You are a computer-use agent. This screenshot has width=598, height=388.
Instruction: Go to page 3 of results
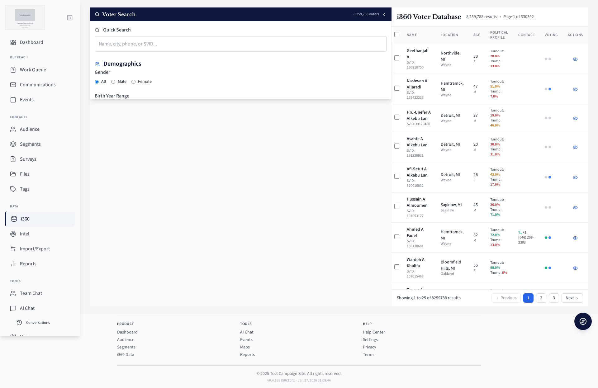point(554,298)
